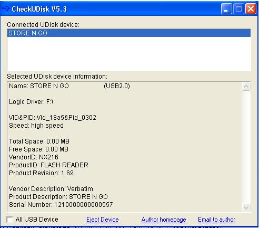Viewport: 259px width, 228px height.
Task: Minimize the CheckUDisk window
Action: point(226,8)
